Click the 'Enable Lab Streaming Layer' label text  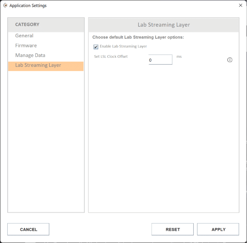(123, 46)
